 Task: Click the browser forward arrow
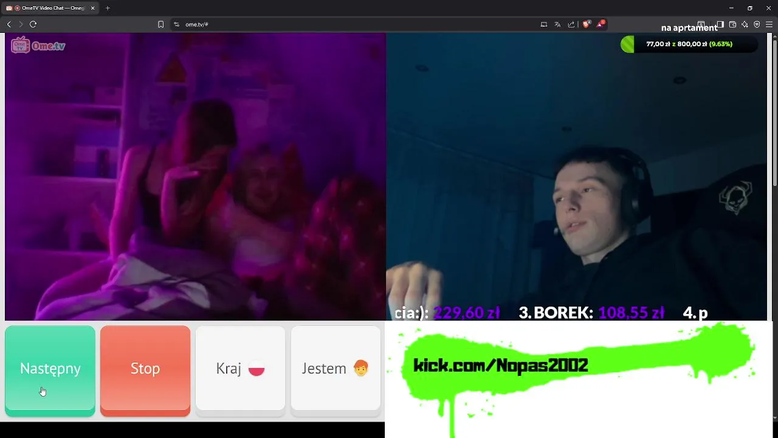(x=21, y=24)
